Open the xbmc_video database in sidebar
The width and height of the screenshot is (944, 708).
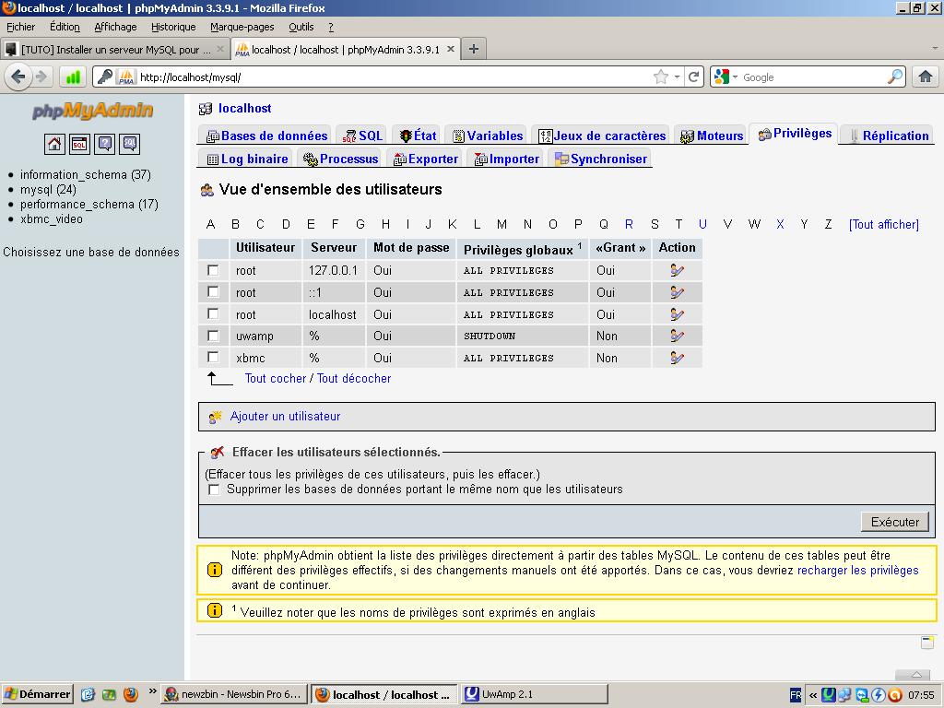pyautogui.click(x=52, y=219)
